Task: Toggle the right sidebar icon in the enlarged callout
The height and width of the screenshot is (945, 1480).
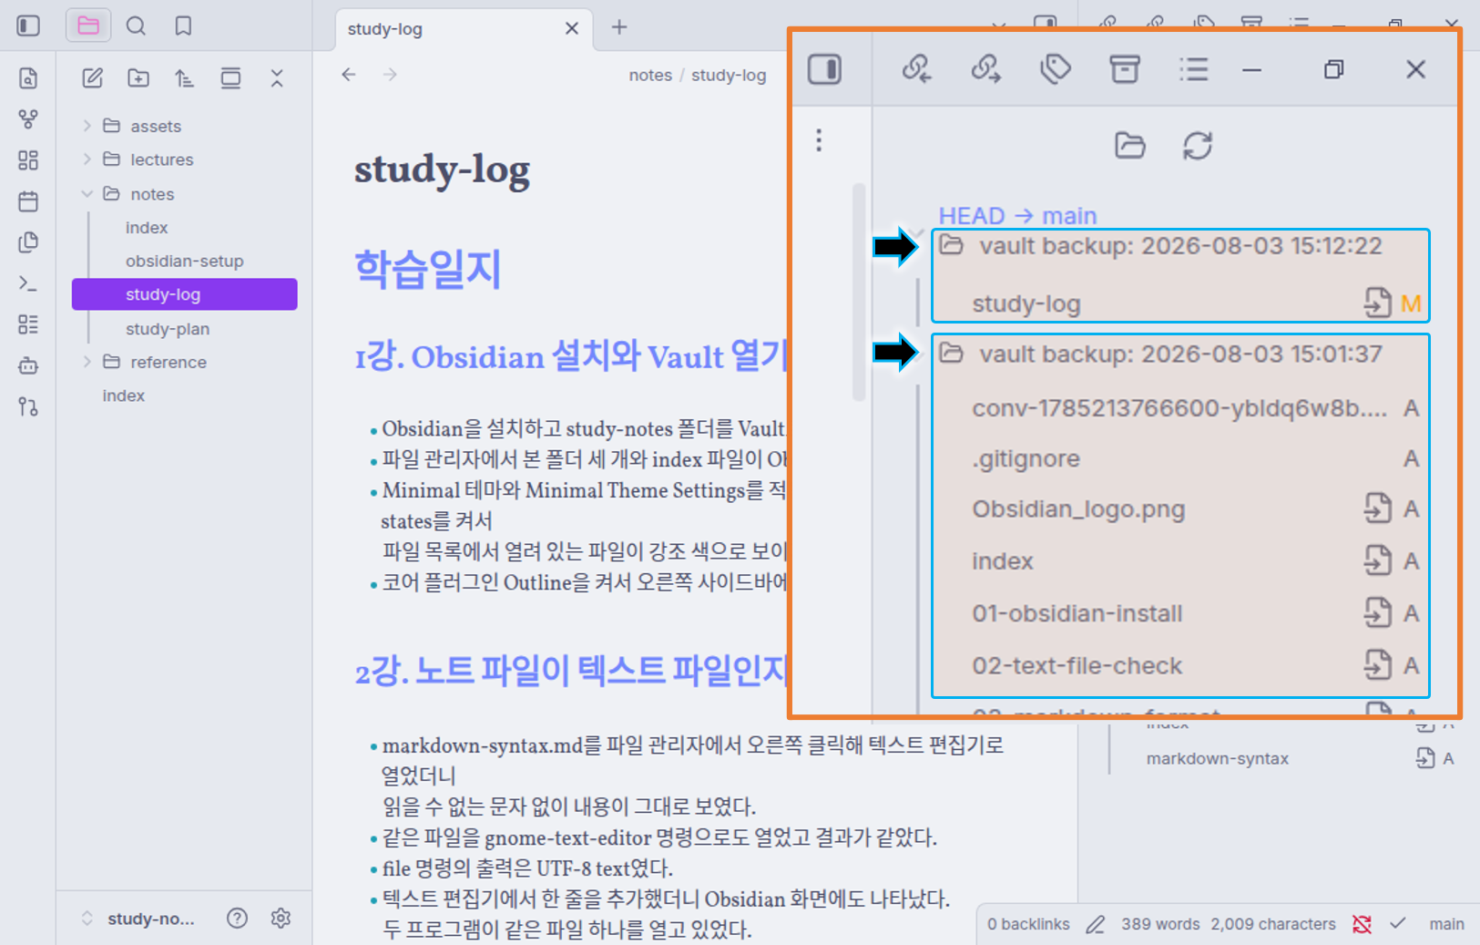Action: tap(824, 69)
